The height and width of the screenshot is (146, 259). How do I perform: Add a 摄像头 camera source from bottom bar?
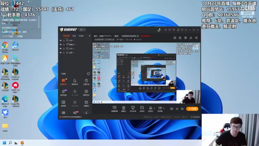124,109
